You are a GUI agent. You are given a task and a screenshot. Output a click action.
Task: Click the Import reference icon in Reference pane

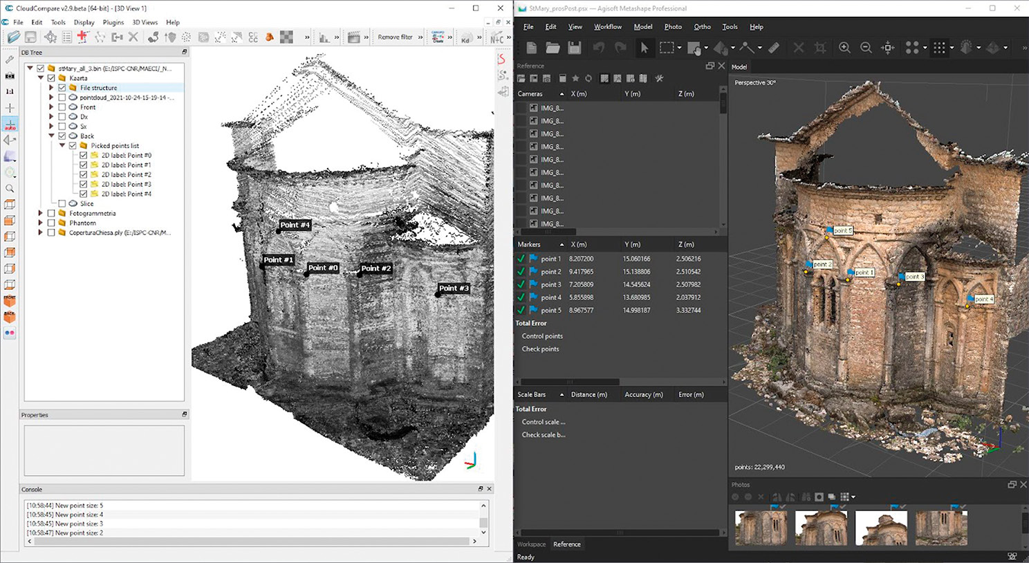pyautogui.click(x=521, y=78)
